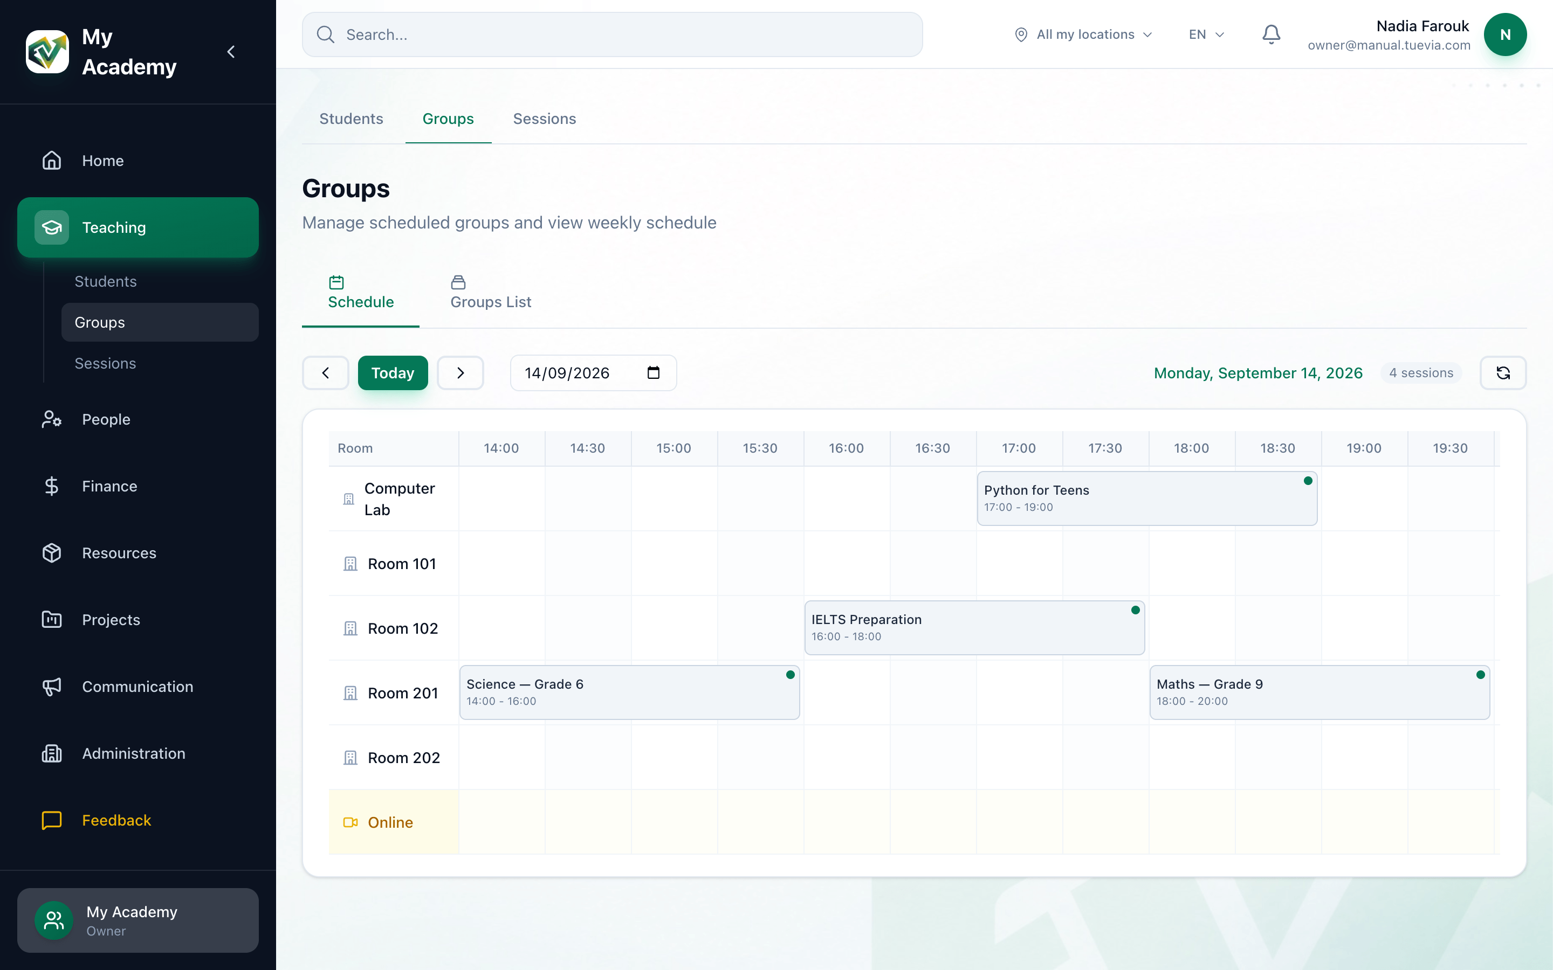This screenshot has height=970, width=1553.
Task: Switch to the Groups top tab
Action: tap(448, 119)
